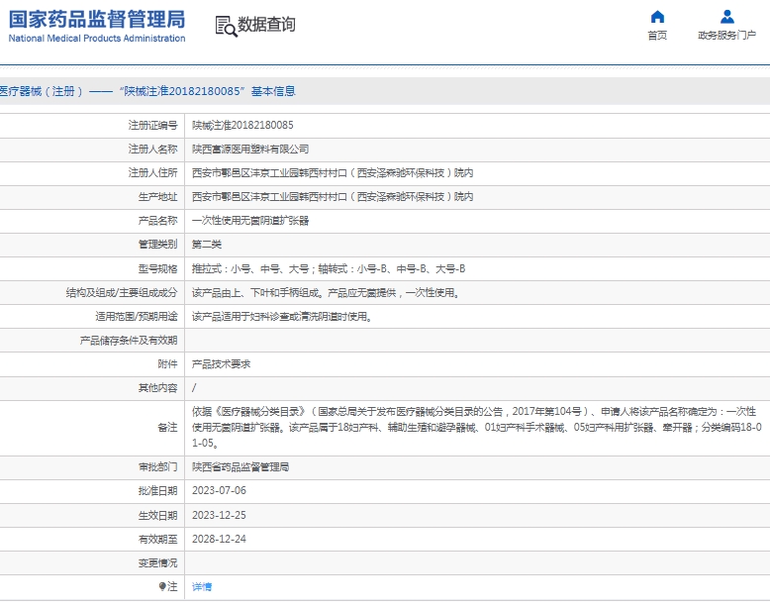This screenshot has width=770, height=607.
Task: Click the 产品名称 row label
Action: click(157, 221)
